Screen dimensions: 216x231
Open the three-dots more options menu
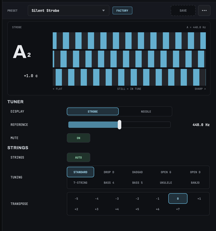pyautogui.click(x=204, y=10)
